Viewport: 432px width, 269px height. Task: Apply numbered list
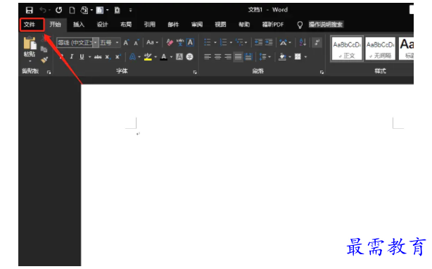pos(223,42)
